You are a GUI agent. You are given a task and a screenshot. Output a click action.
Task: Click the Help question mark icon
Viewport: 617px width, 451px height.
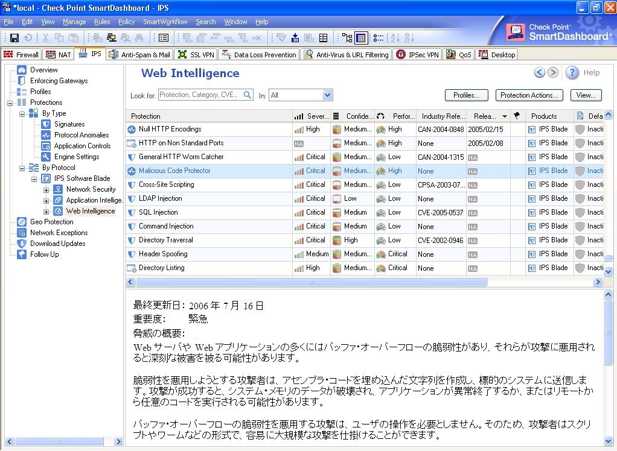[x=572, y=72]
